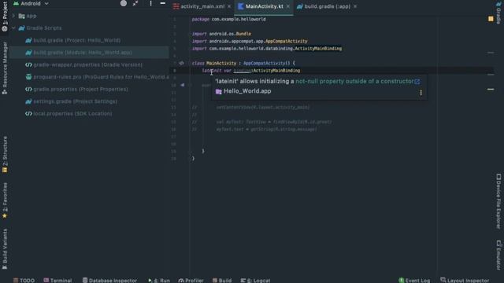The width and height of the screenshot is (504, 283).
Task: Click the gutter icon beside class MainActivity
Action: pyautogui.click(x=181, y=63)
